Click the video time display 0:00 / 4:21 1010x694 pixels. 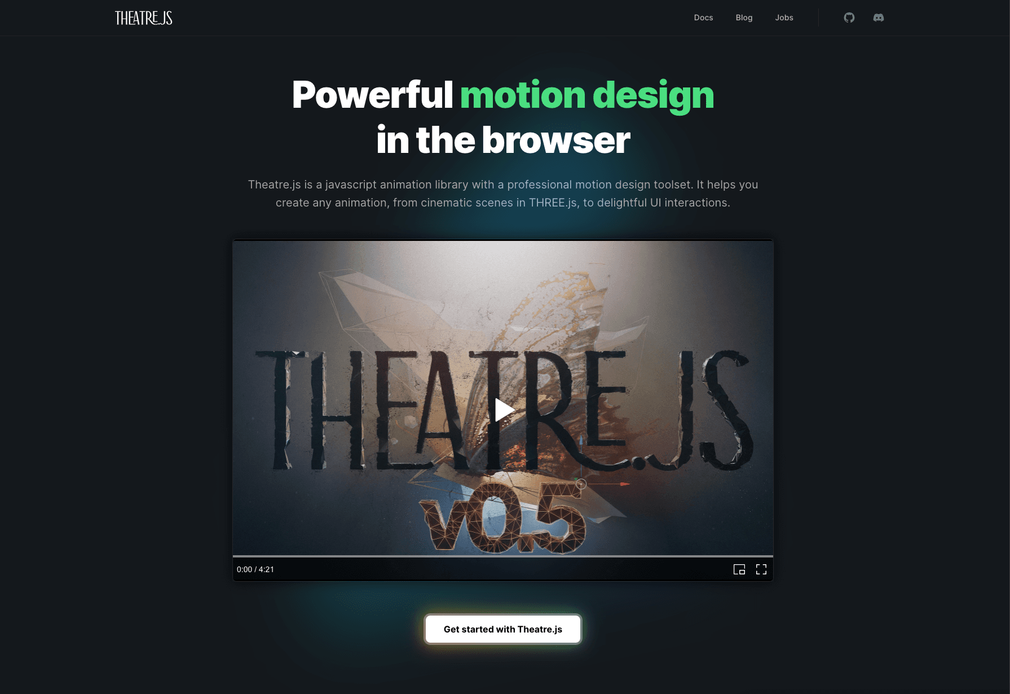pos(255,569)
